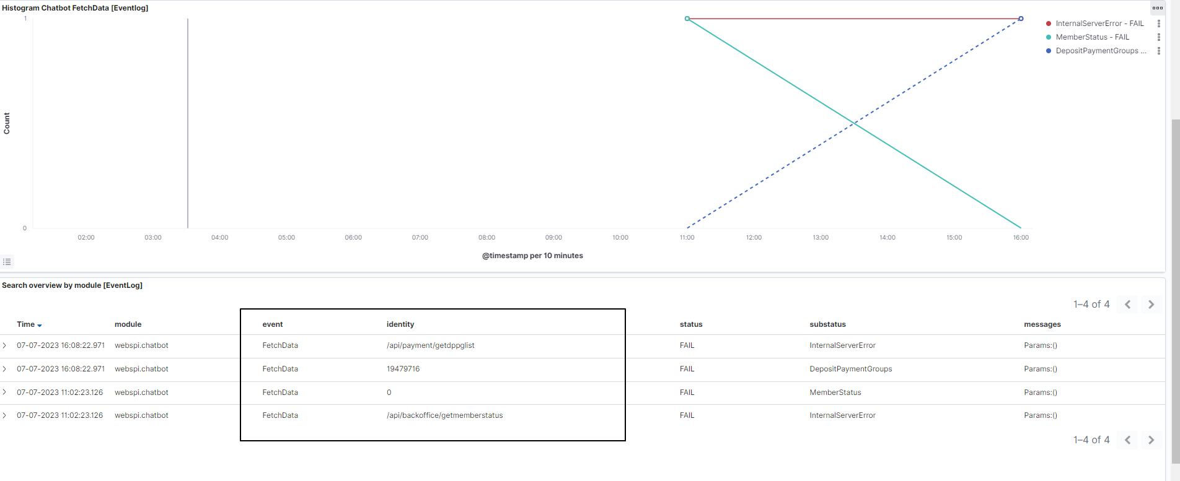This screenshot has width=1180, height=481.
Task: Click the vertical scrollbar on the right
Action: 1175,291
